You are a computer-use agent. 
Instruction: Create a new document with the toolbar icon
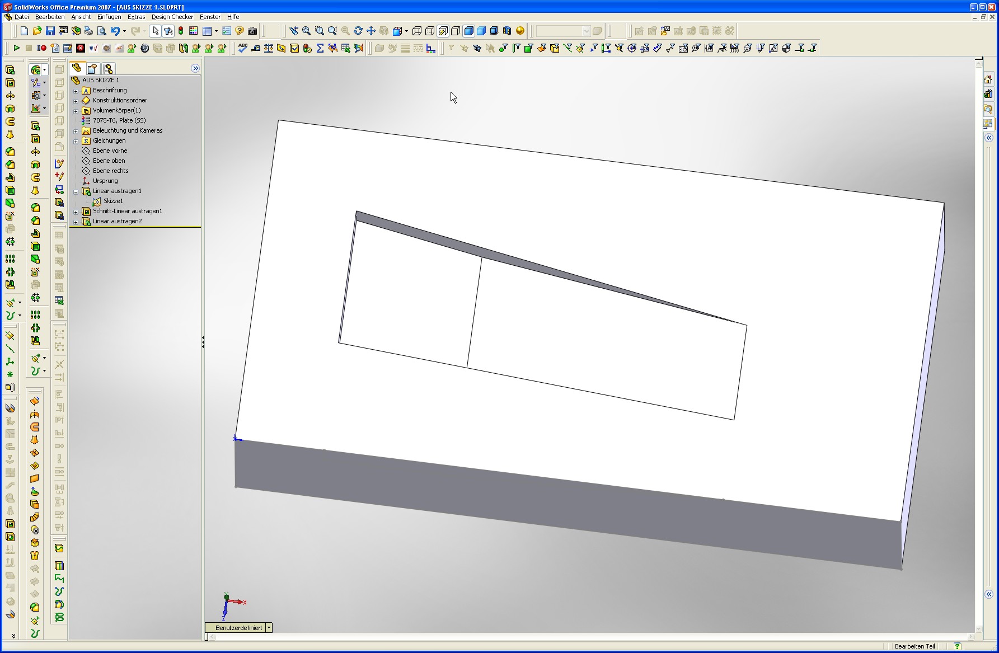pyautogui.click(x=24, y=31)
